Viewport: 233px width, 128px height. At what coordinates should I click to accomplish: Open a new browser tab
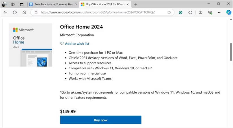[x=136, y=4]
